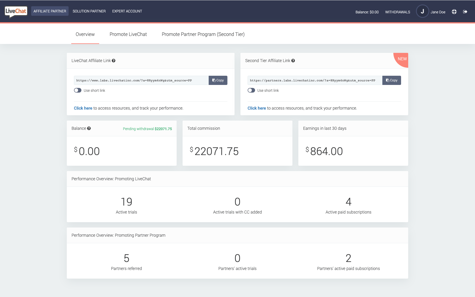
Task: Click the logout icon in header
Action: 465,12
